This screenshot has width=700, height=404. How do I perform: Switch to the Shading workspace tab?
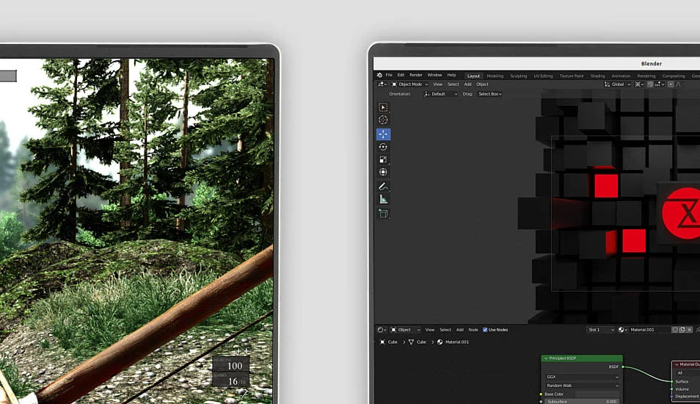point(597,76)
